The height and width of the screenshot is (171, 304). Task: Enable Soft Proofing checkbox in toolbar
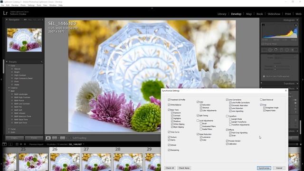pos(71,138)
